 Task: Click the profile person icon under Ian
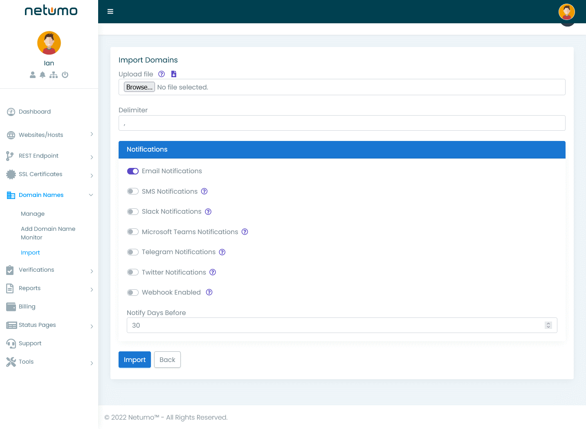tap(33, 75)
